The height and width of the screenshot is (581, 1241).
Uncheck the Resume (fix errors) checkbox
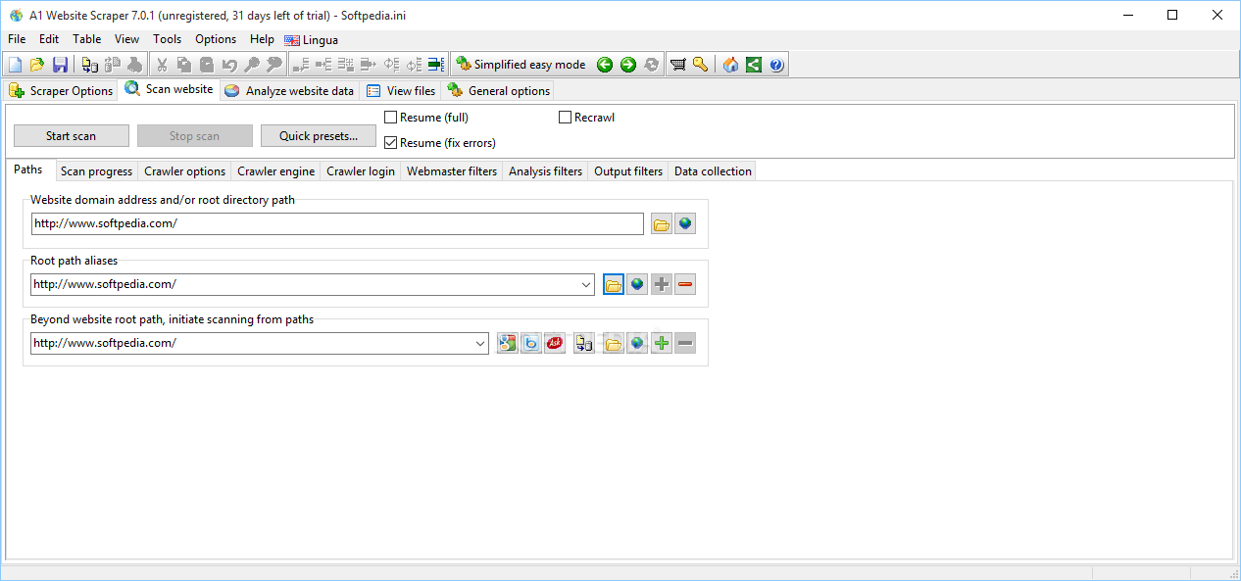click(x=390, y=143)
